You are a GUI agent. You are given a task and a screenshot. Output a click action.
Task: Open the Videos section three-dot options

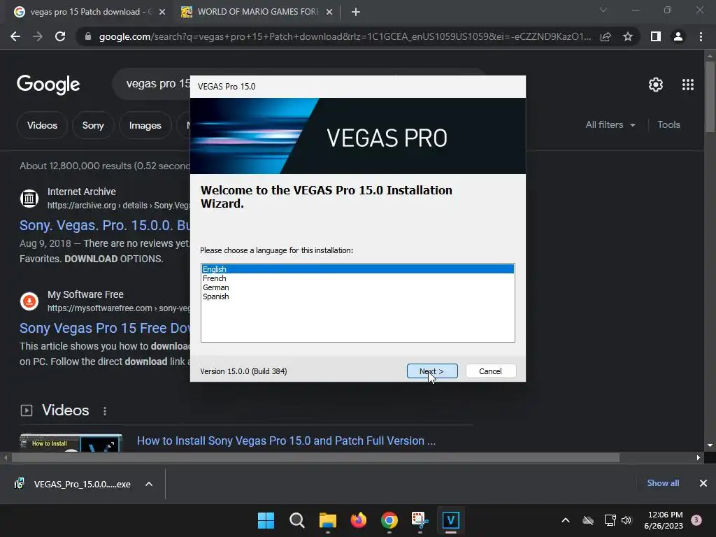tap(105, 410)
